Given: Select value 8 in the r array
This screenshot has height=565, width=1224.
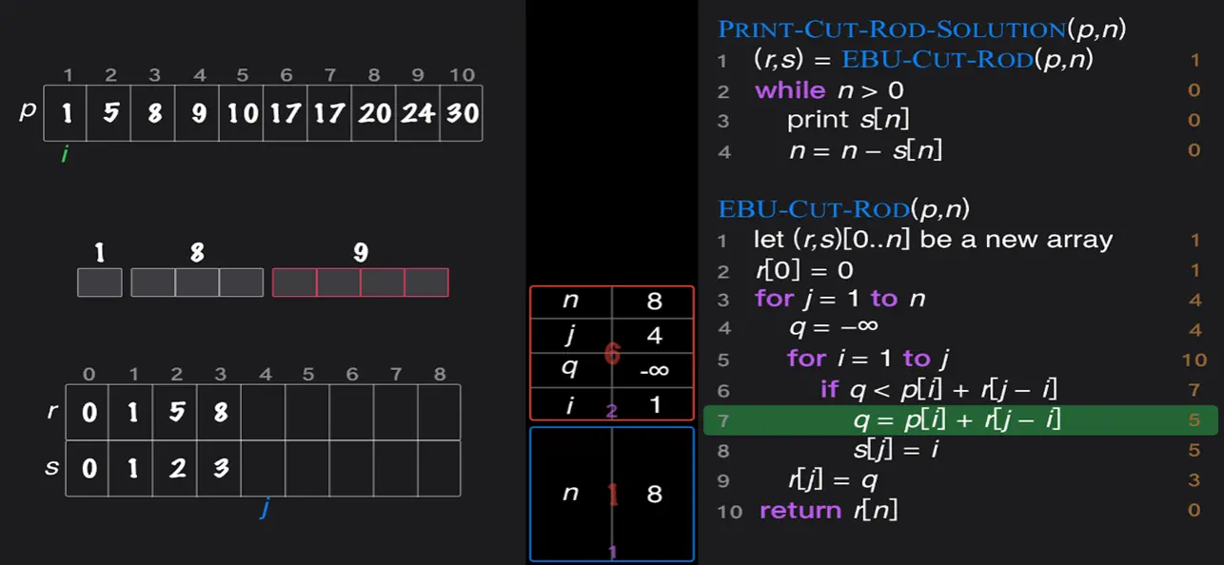Looking at the screenshot, I should [x=220, y=412].
